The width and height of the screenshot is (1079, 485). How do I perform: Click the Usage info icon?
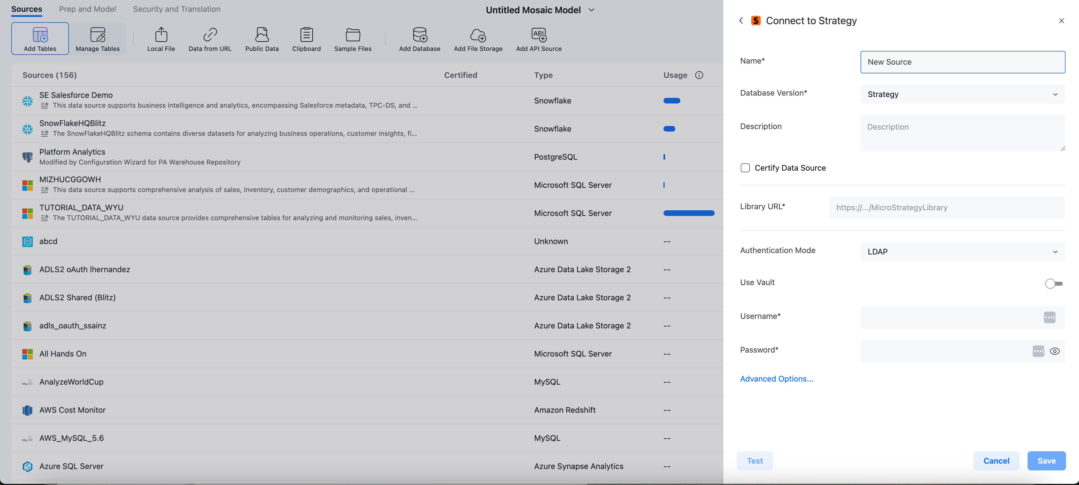click(699, 75)
